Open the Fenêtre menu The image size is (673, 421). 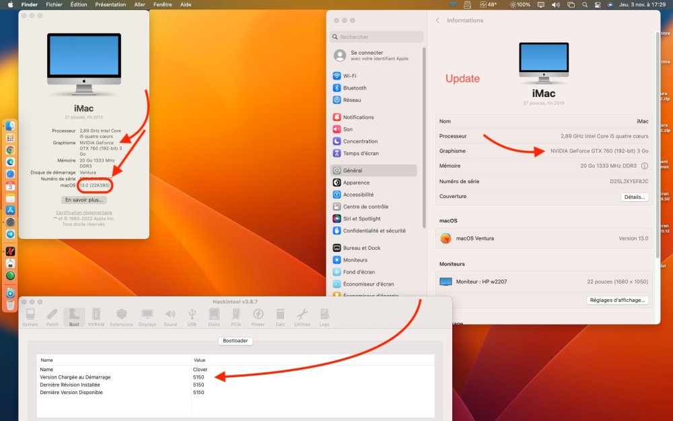tap(163, 4)
